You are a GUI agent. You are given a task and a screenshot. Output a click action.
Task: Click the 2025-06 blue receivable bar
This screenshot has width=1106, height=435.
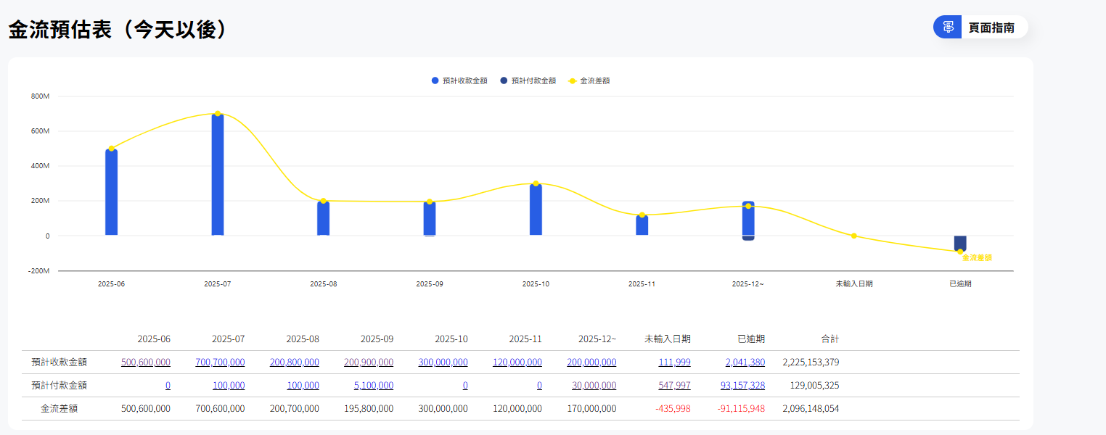[111, 192]
